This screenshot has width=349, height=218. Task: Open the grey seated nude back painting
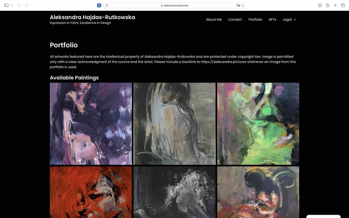coord(174,124)
